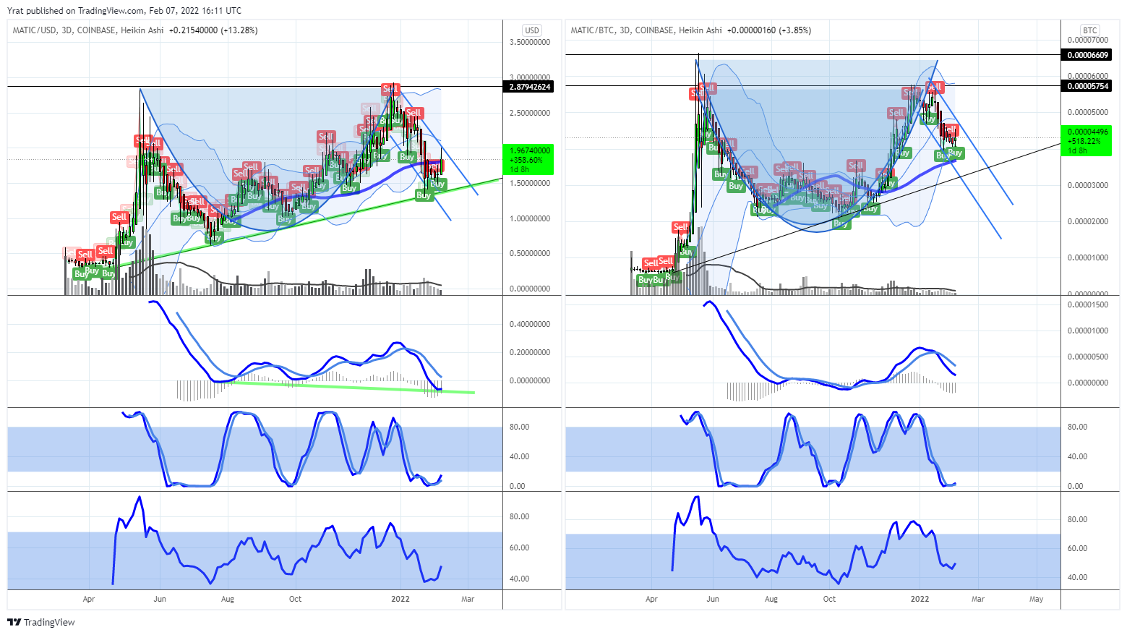Select the green trendline in the left MACD pane
1127x635 pixels.
[x=353, y=388]
